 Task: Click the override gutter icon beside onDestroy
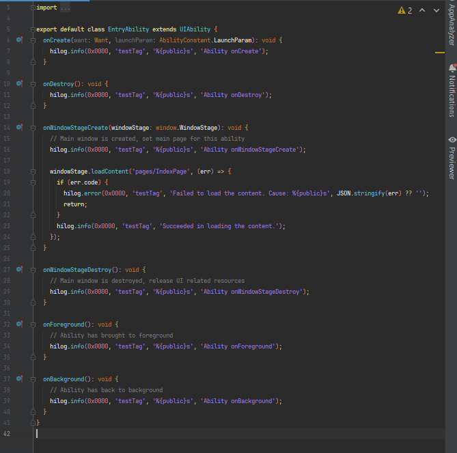coord(20,84)
